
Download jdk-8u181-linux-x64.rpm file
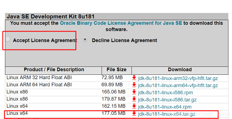165,107
